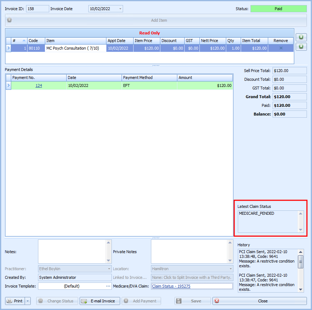Click the Add Item bar

click(x=156, y=20)
